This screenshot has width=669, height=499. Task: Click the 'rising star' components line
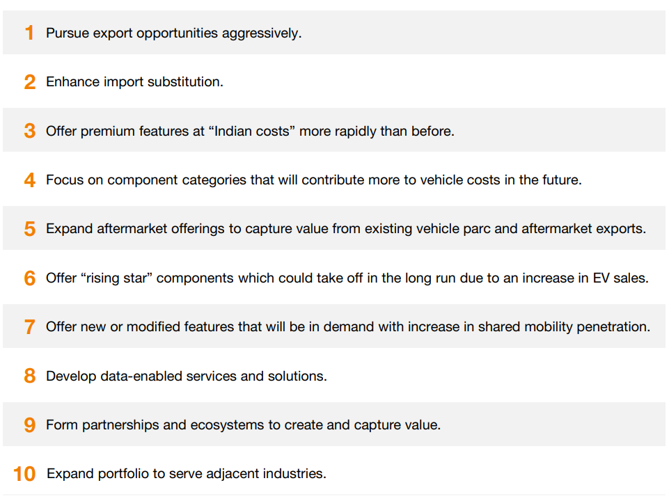pos(347,278)
